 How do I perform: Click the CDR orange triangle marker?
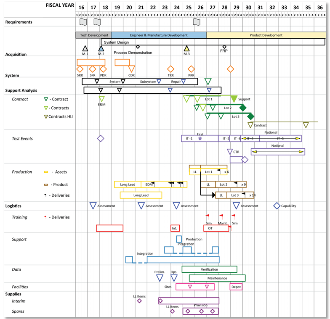coord(131,69)
